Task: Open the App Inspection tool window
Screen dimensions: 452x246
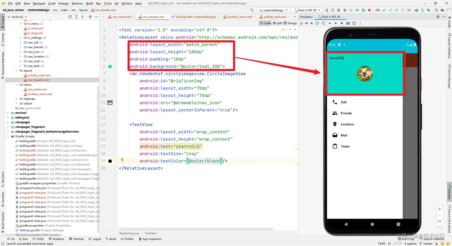Action: (x=150, y=239)
